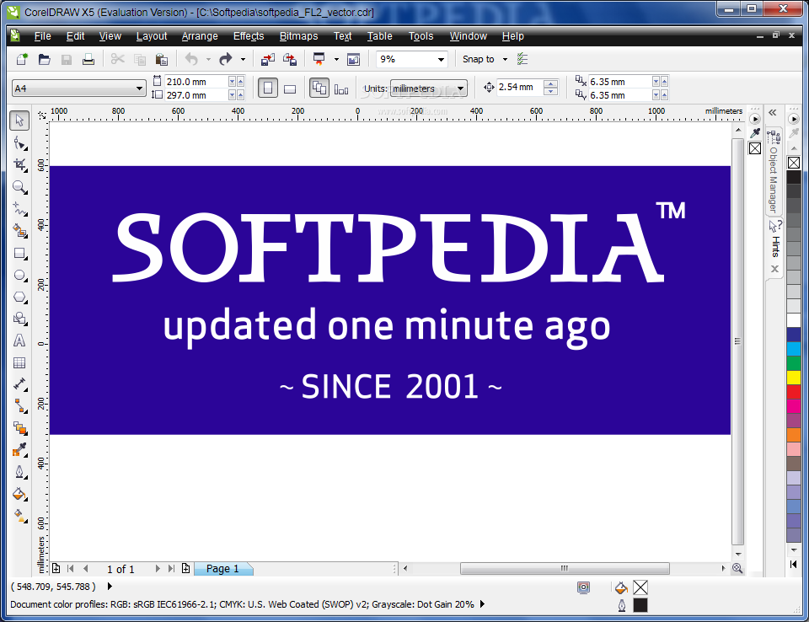Screen dimensions: 809x622
Task: Expand the Redo history dropdown arrow
Action: 243,59
